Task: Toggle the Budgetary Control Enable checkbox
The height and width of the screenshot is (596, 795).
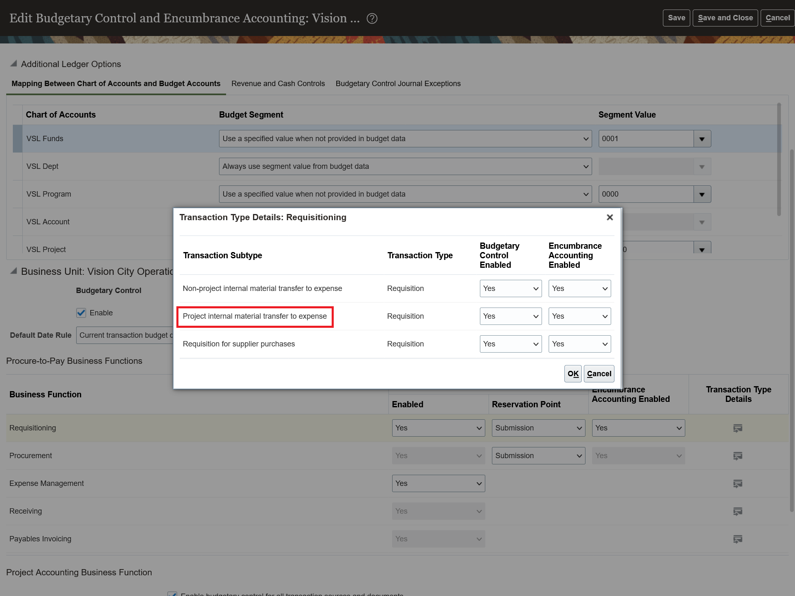Action: click(x=81, y=313)
